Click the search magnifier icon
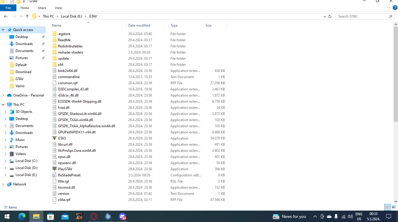The width and height of the screenshot is (398, 222). [x=390, y=16]
